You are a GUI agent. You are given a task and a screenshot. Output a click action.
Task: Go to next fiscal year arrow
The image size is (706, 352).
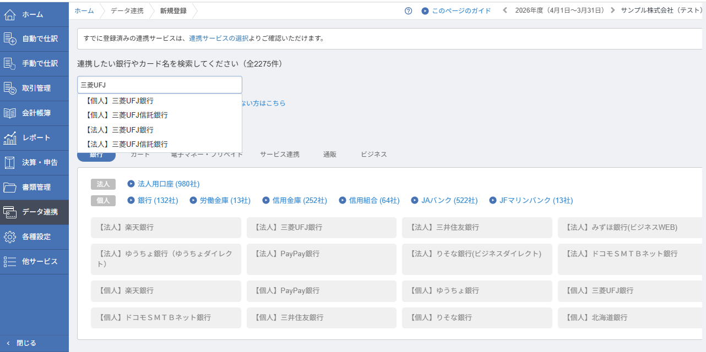[612, 11]
